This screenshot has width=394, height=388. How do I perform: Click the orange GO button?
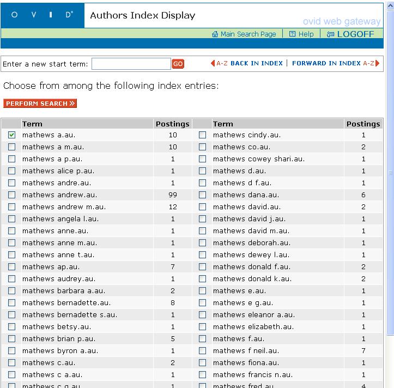(x=178, y=64)
